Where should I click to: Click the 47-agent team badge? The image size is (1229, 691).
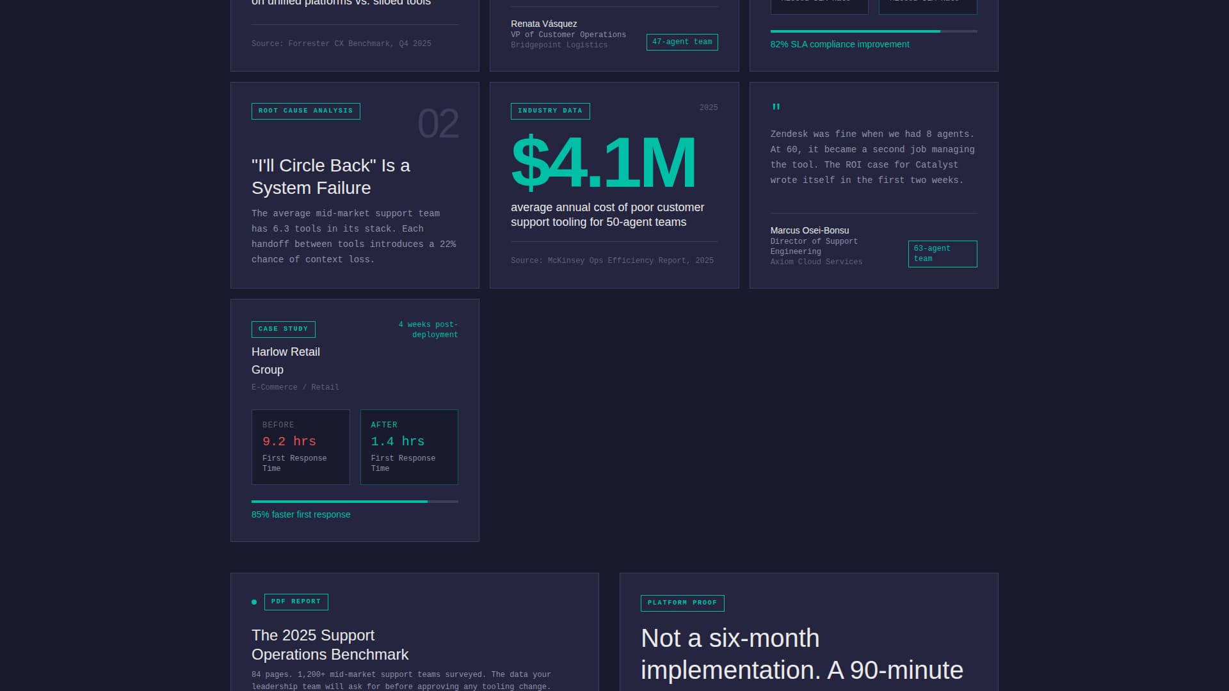(682, 42)
